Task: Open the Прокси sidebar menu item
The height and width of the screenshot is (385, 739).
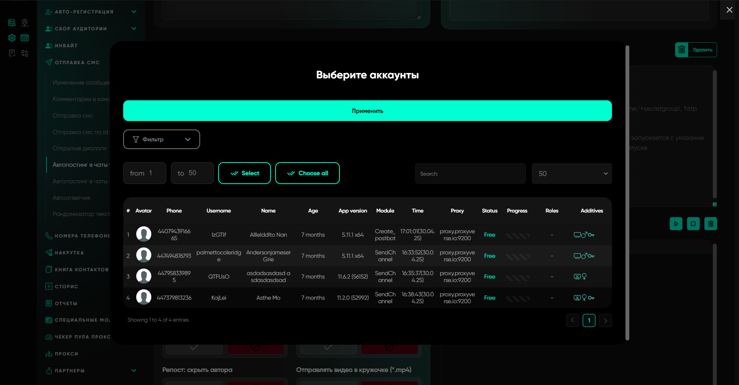Action: click(66, 354)
